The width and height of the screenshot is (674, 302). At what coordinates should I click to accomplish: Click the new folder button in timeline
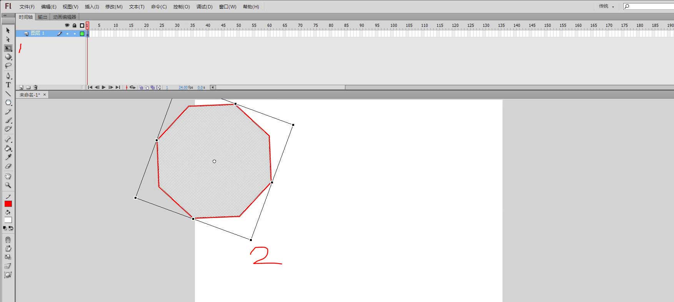pos(28,87)
